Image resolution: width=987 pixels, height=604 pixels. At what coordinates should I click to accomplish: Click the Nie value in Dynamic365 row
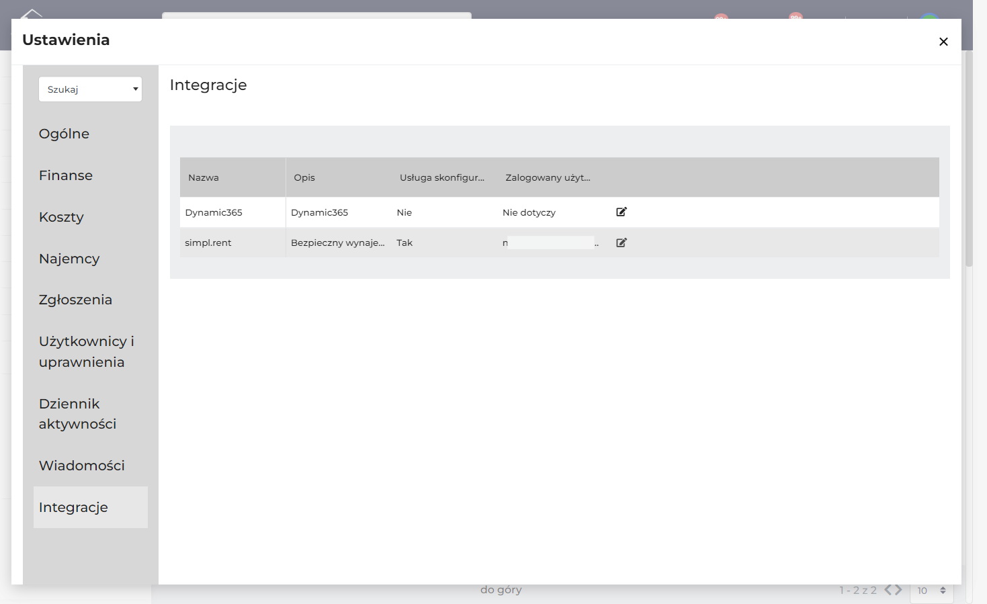(404, 212)
